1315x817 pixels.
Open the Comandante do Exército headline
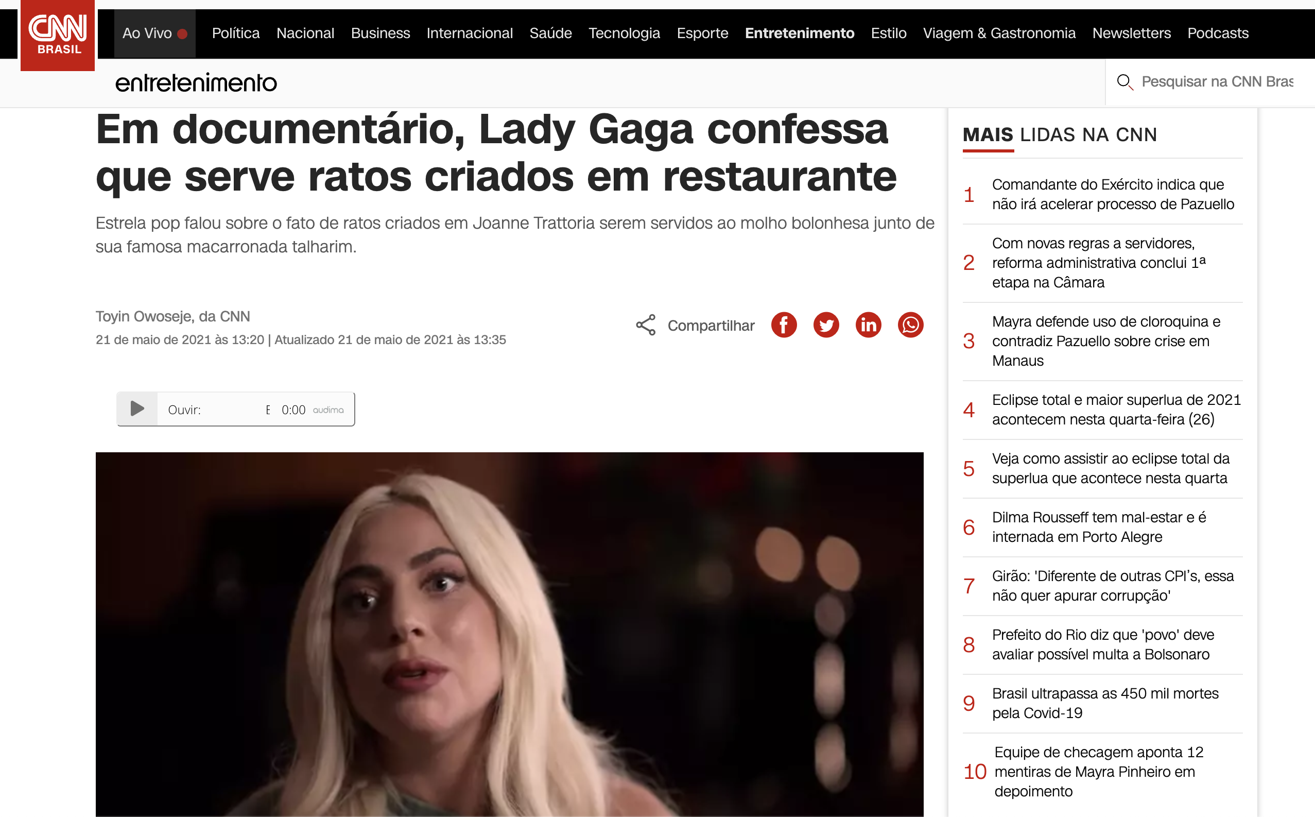click(1113, 195)
